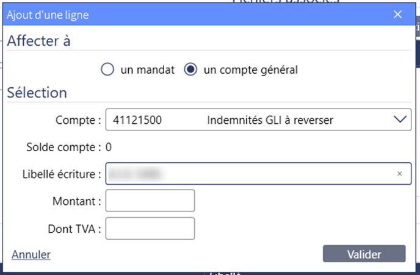The height and width of the screenshot is (275, 420).
Task: Clear the Libellé écriture field with the x icon
Action: coord(400,174)
